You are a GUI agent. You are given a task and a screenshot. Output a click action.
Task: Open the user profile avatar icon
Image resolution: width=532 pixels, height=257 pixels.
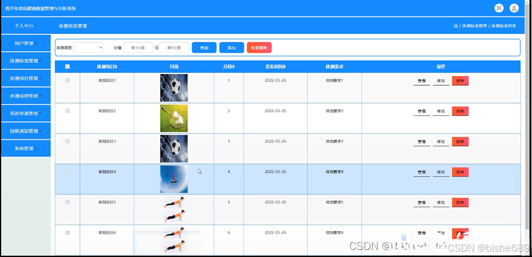pyautogui.click(x=514, y=8)
